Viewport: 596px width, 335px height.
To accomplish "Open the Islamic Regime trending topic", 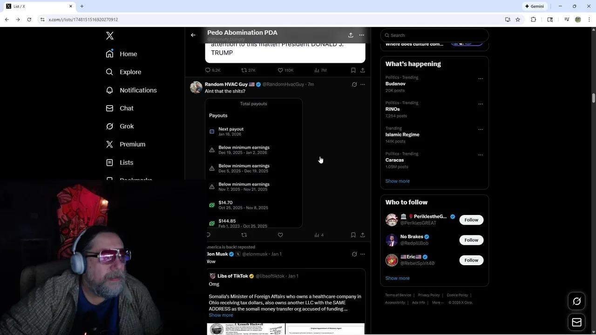I will (402, 134).
